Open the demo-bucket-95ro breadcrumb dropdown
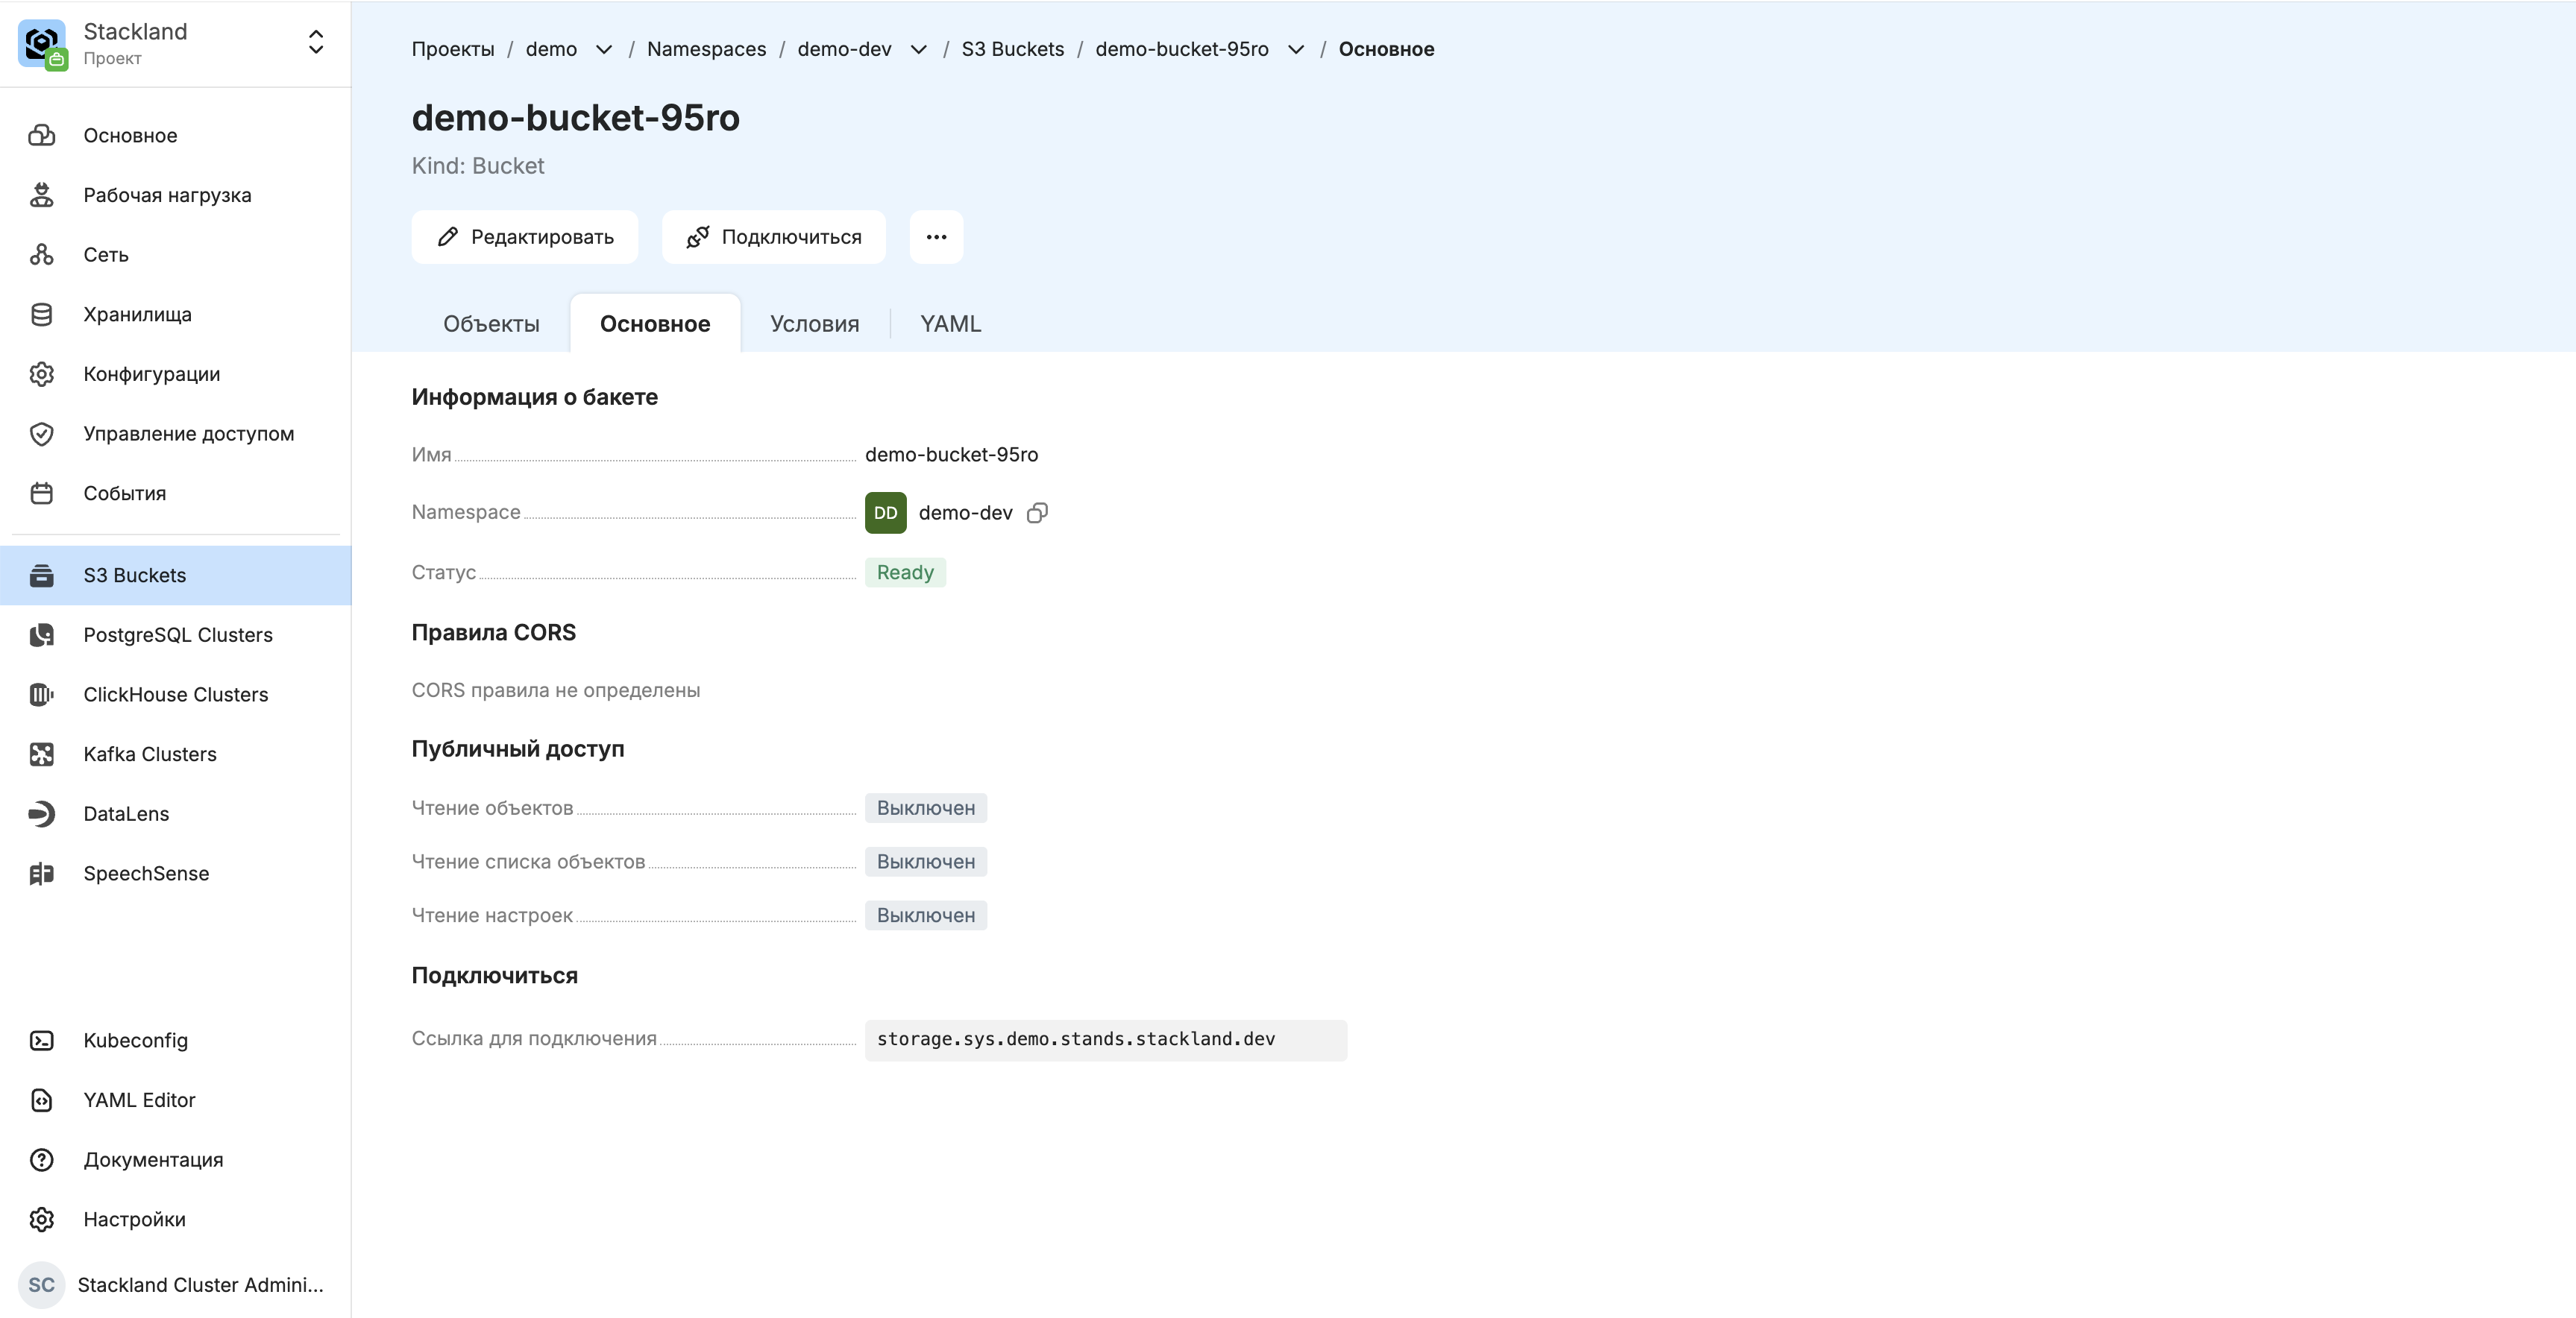 point(1295,50)
